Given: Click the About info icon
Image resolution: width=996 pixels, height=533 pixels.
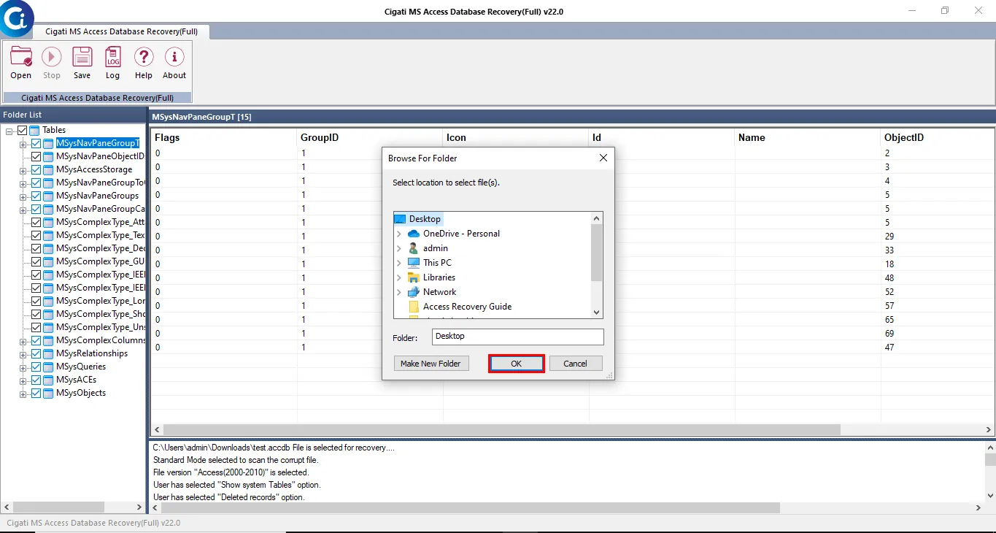Looking at the screenshot, I should pyautogui.click(x=174, y=57).
